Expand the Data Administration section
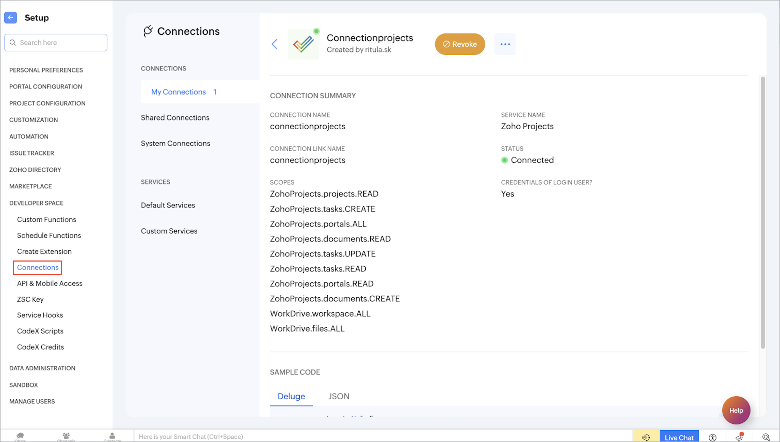Screen dimensions: 780x442 tap(42, 368)
